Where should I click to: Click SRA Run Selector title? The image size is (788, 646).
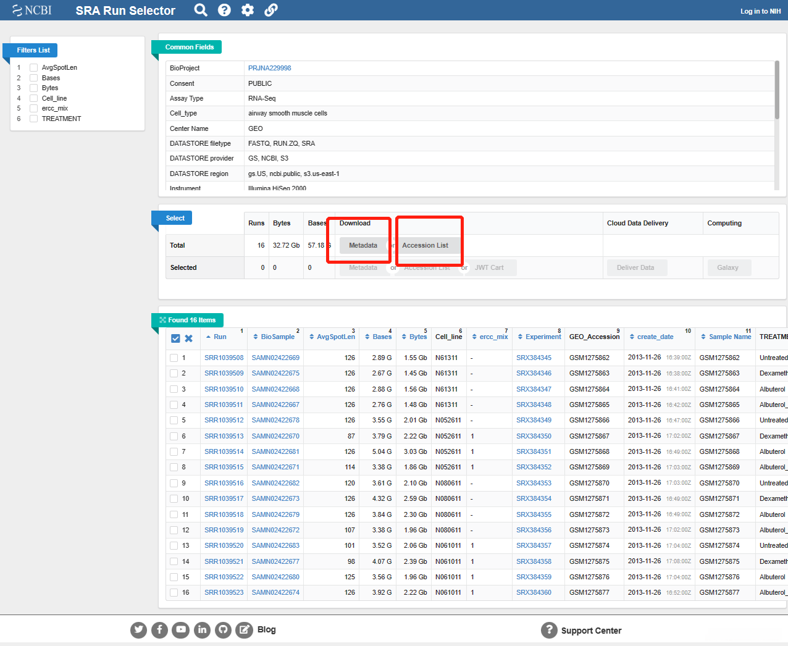[x=125, y=10]
